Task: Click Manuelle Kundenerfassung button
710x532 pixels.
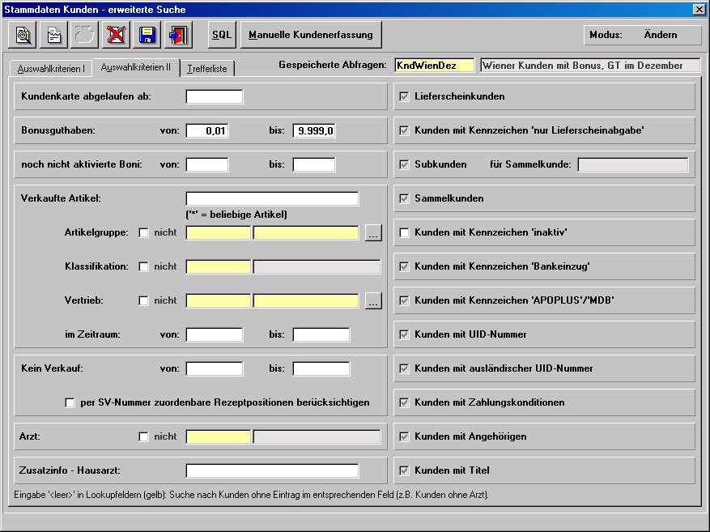Action: click(311, 35)
